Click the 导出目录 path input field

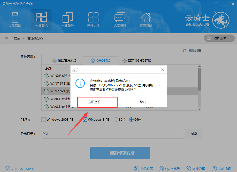(x=112, y=134)
